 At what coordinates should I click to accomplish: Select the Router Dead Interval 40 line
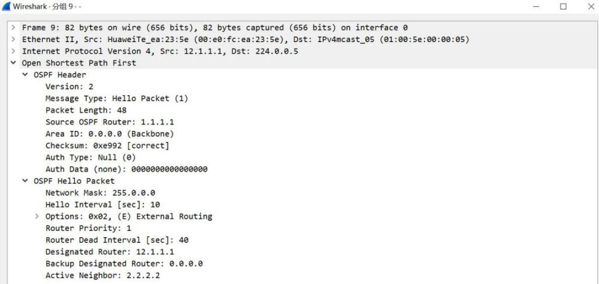117,240
